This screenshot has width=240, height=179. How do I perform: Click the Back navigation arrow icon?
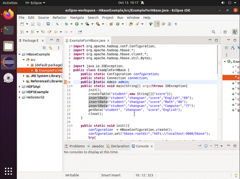click(56, 32)
